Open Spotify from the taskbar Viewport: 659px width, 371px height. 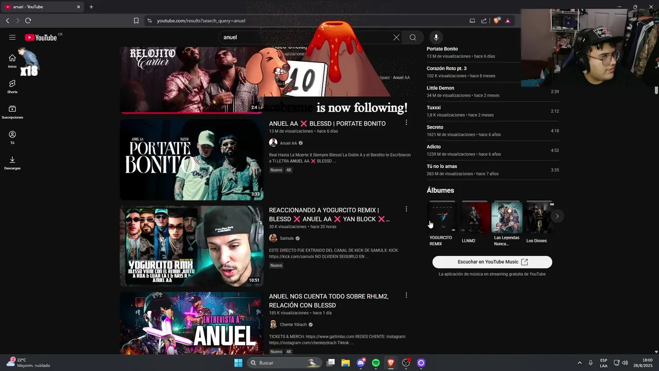point(376,363)
